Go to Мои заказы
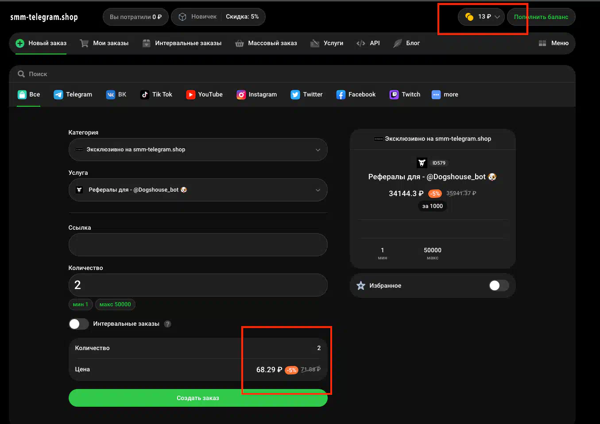The height and width of the screenshot is (424, 600). (x=104, y=43)
